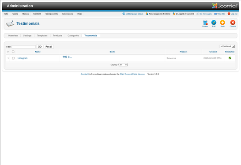Open the THE C... body link
This screenshot has height=165, width=241.
point(67,57)
